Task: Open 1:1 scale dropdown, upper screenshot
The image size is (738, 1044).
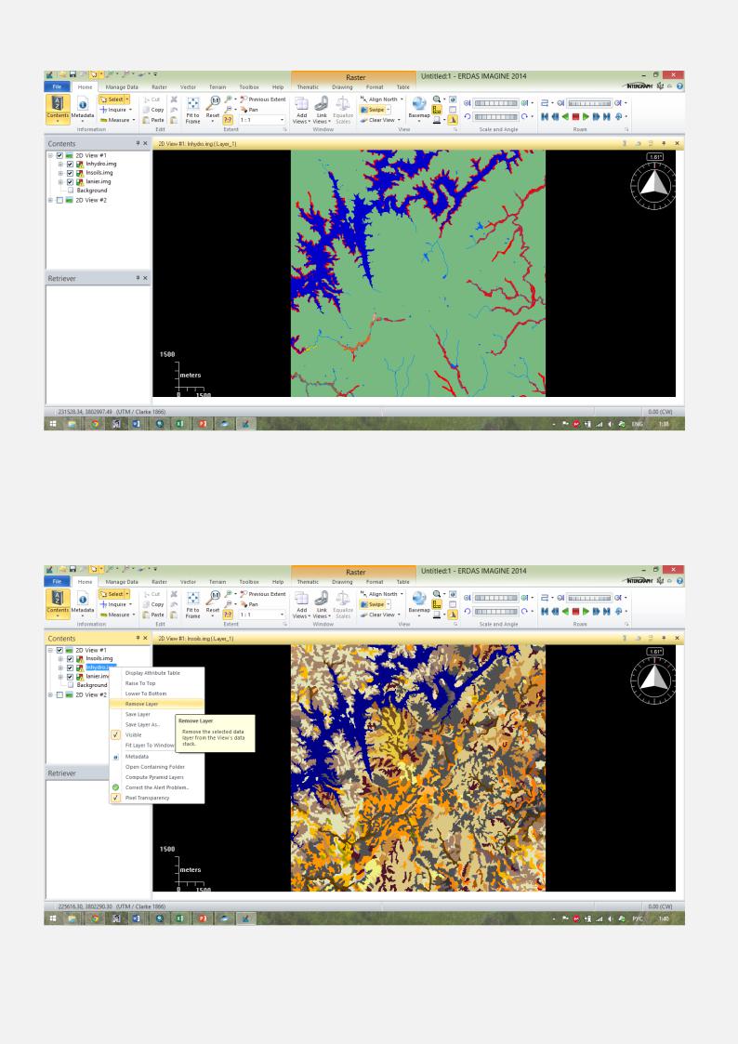Action: coord(283,120)
